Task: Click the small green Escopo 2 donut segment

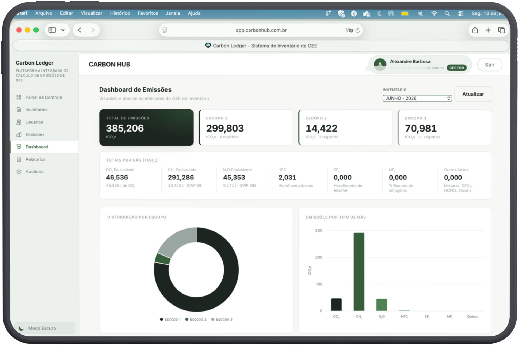Action: click(163, 259)
